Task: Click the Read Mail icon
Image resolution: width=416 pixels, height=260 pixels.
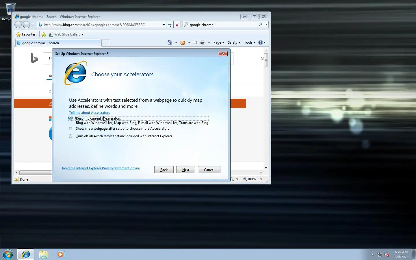Action: coord(195,42)
